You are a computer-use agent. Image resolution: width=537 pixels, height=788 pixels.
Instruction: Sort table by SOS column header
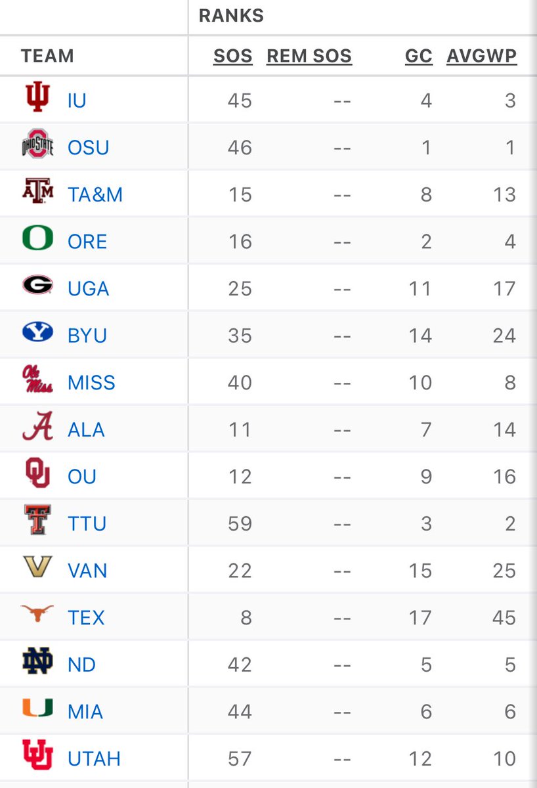point(233,56)
